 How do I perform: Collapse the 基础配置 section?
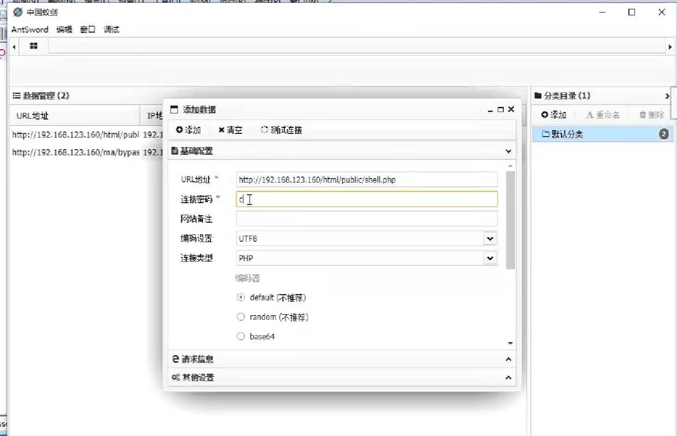click(508, 151)
